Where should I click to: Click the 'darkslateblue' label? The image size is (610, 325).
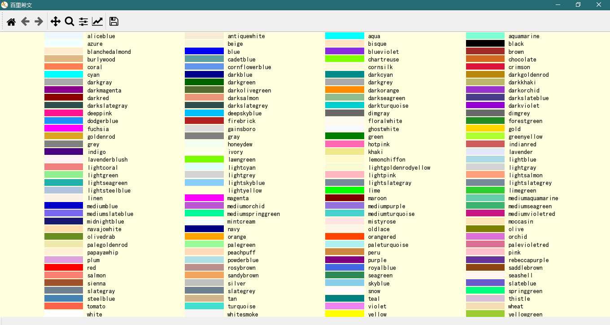528,98
